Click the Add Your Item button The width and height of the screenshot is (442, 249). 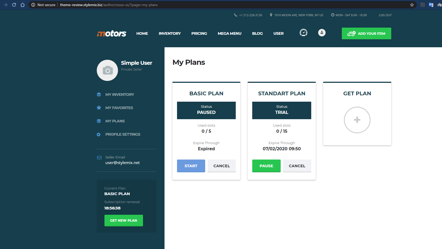click(366, 33)
